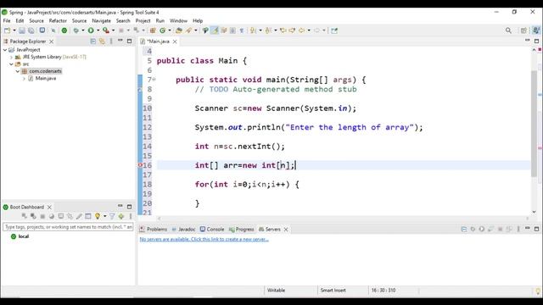The width and height of the screenshot is (543, 305).
Task: Expand the JRE System Library node
Action: coord(11,57)
